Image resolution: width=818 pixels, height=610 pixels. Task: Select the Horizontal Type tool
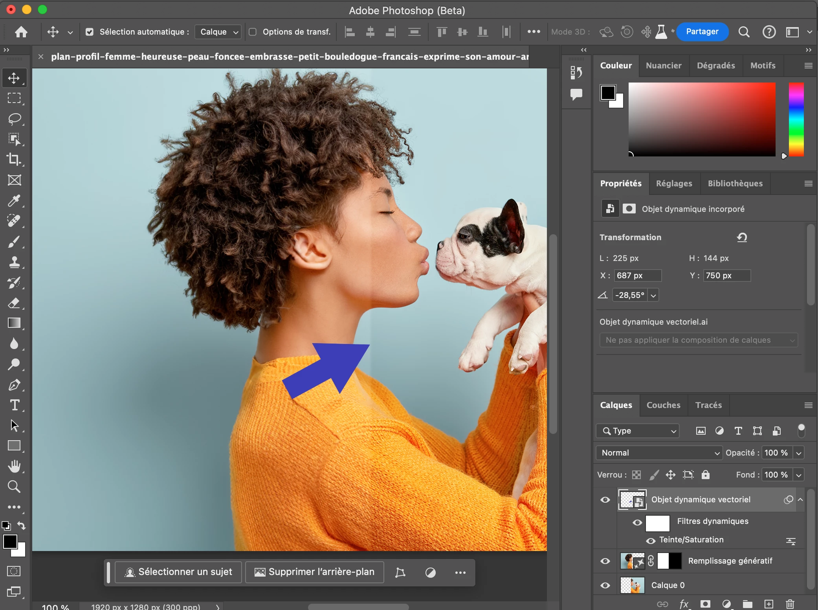click(x=14, y=405)
